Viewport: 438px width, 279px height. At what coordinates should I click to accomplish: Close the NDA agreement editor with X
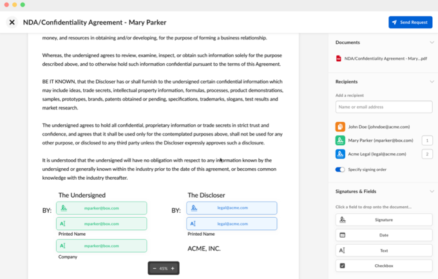pyautogui.click(x=12, y=22)
